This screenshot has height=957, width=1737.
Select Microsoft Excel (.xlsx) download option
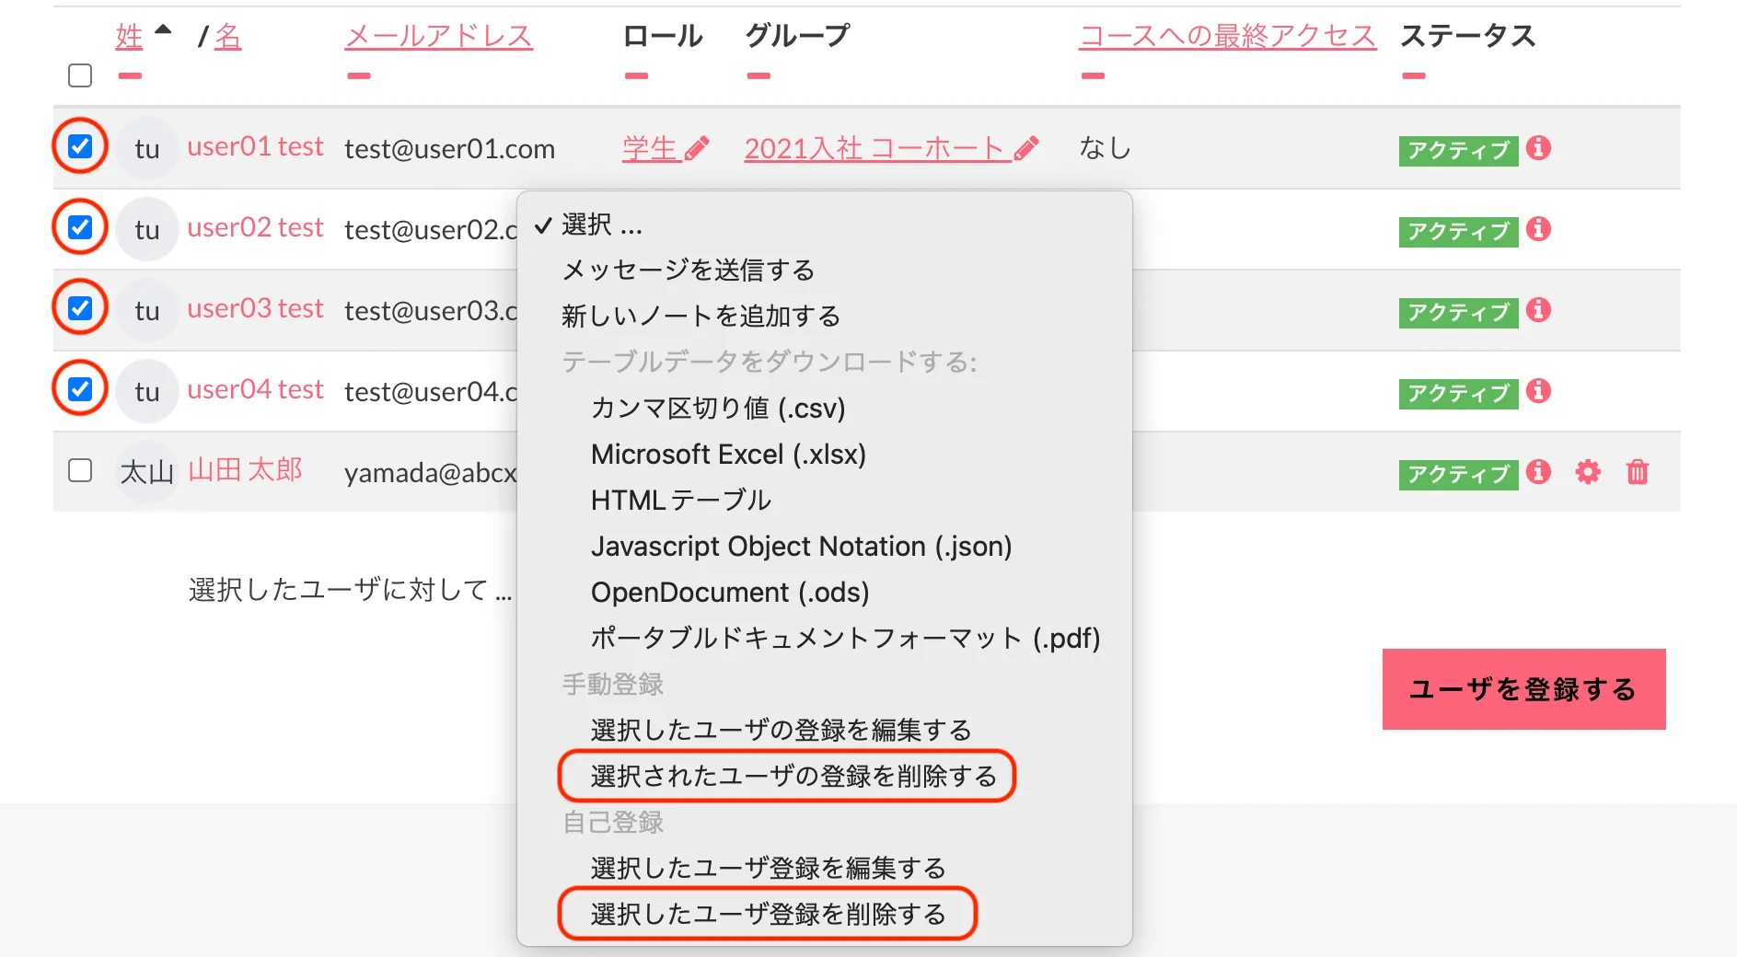tap(728, 455)
